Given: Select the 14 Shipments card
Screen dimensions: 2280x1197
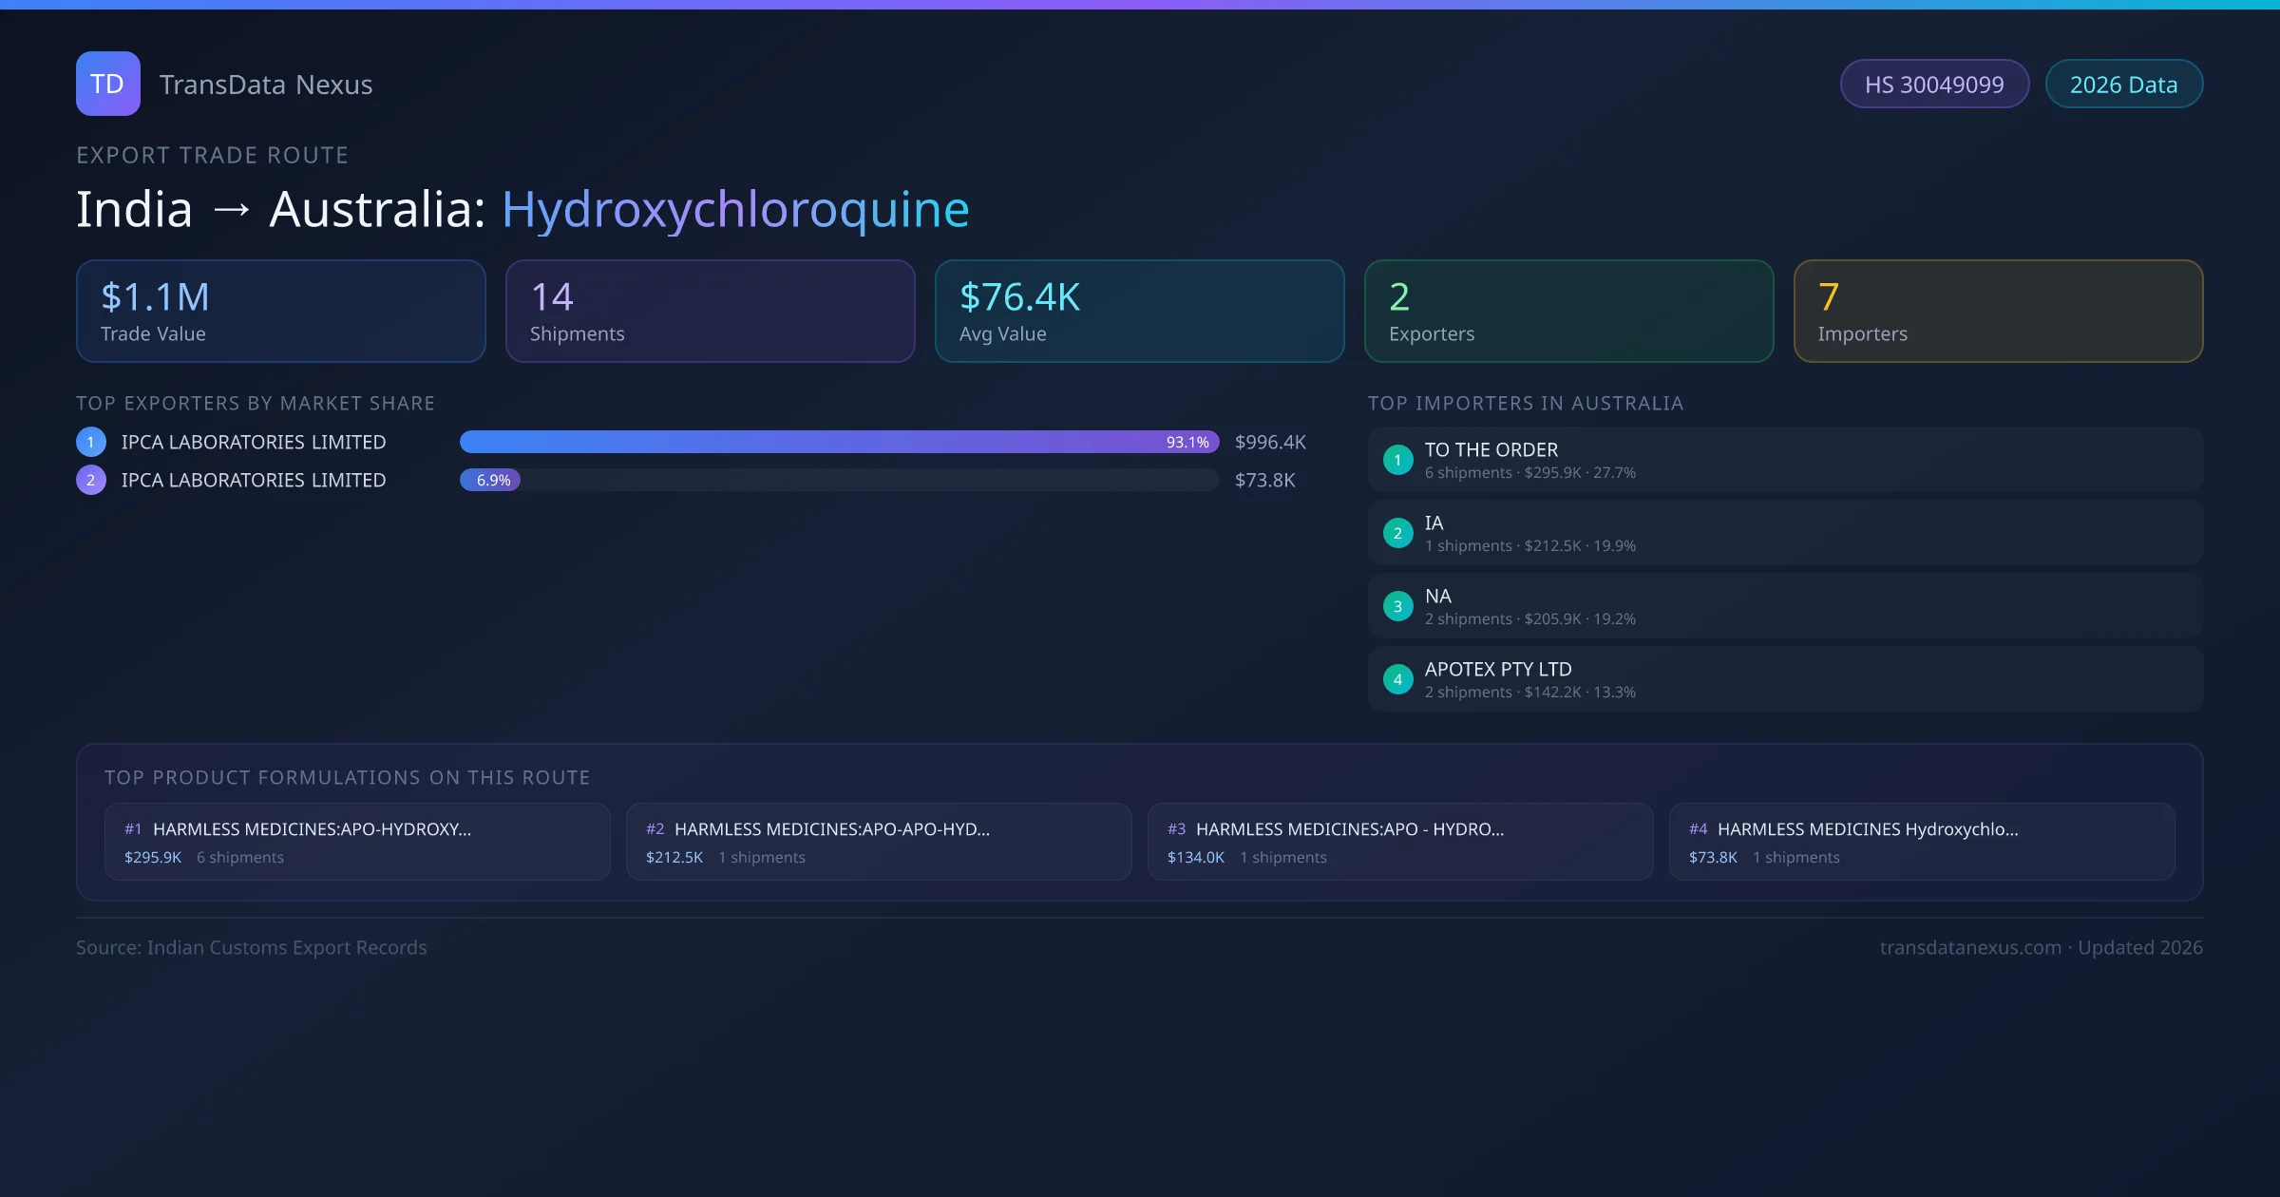Looking at the screenshot, I should click(710, 312).
